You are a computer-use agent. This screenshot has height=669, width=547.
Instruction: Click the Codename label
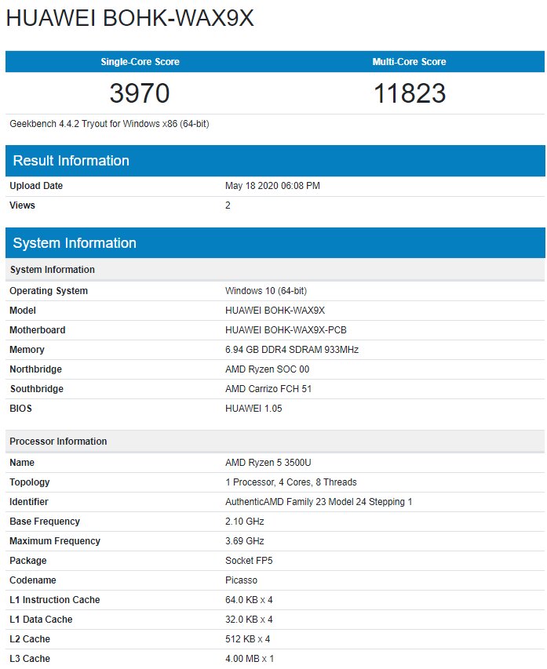tap(33, 580)
